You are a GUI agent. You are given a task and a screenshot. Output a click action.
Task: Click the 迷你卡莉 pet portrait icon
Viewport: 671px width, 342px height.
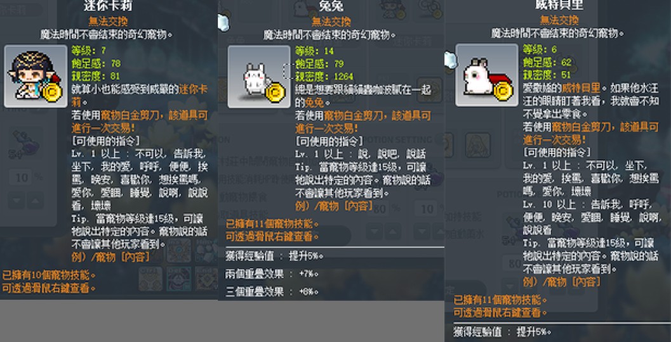(x=36, y=76)
